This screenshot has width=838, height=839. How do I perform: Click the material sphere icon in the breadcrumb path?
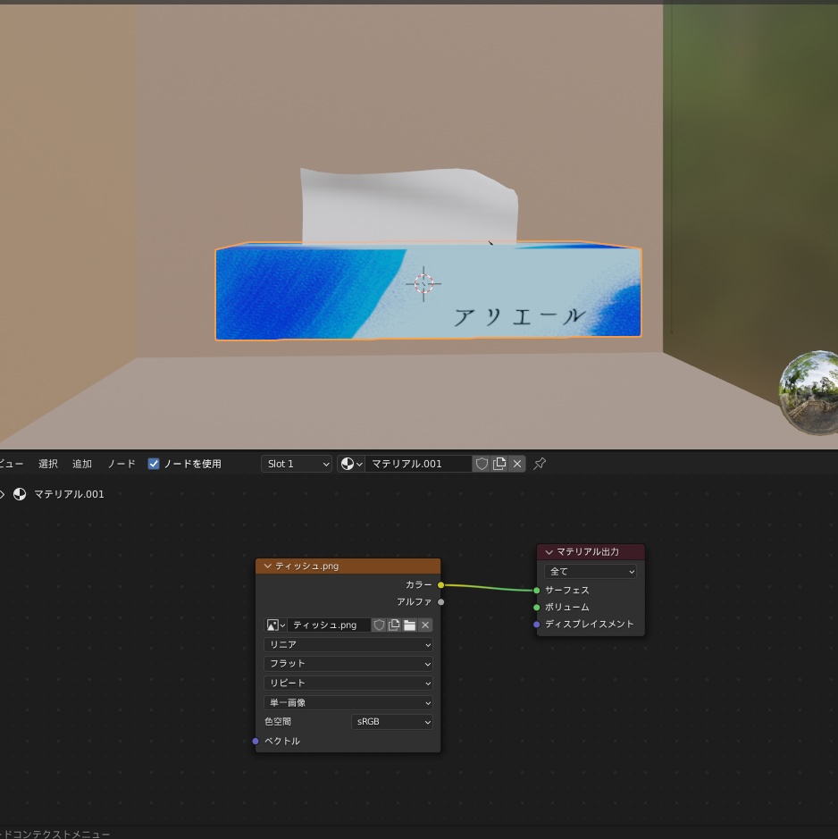click(19, 494)
